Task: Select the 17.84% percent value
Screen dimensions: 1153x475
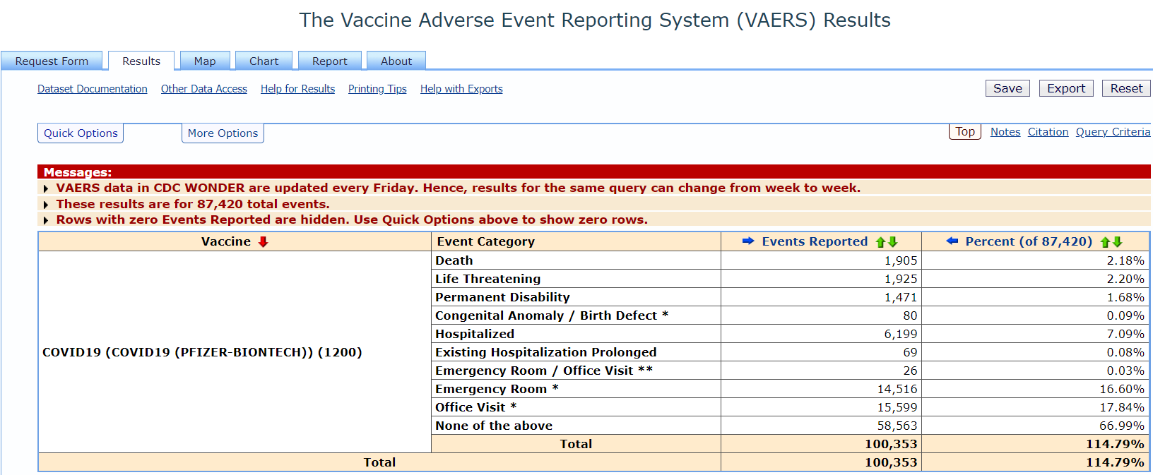Action: (1122, 407)
